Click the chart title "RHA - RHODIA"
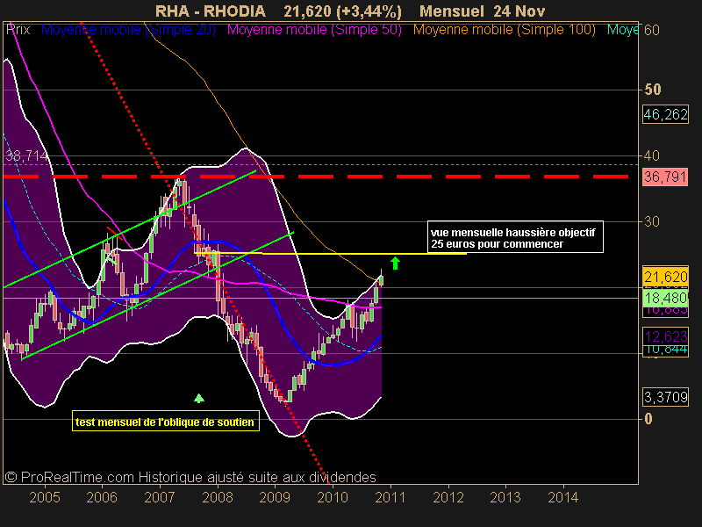Viewport: 702px width, 527px height. 211,11
